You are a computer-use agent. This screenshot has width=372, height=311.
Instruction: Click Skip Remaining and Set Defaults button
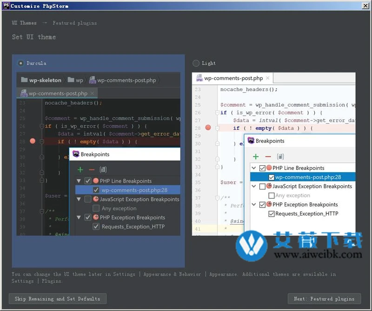57,298
